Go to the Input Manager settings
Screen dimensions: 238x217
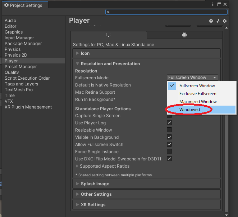19,38
